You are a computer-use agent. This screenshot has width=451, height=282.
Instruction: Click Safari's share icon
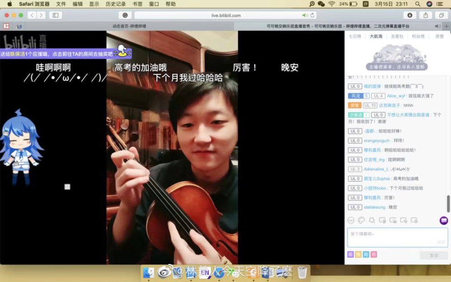tap(425, 15)
